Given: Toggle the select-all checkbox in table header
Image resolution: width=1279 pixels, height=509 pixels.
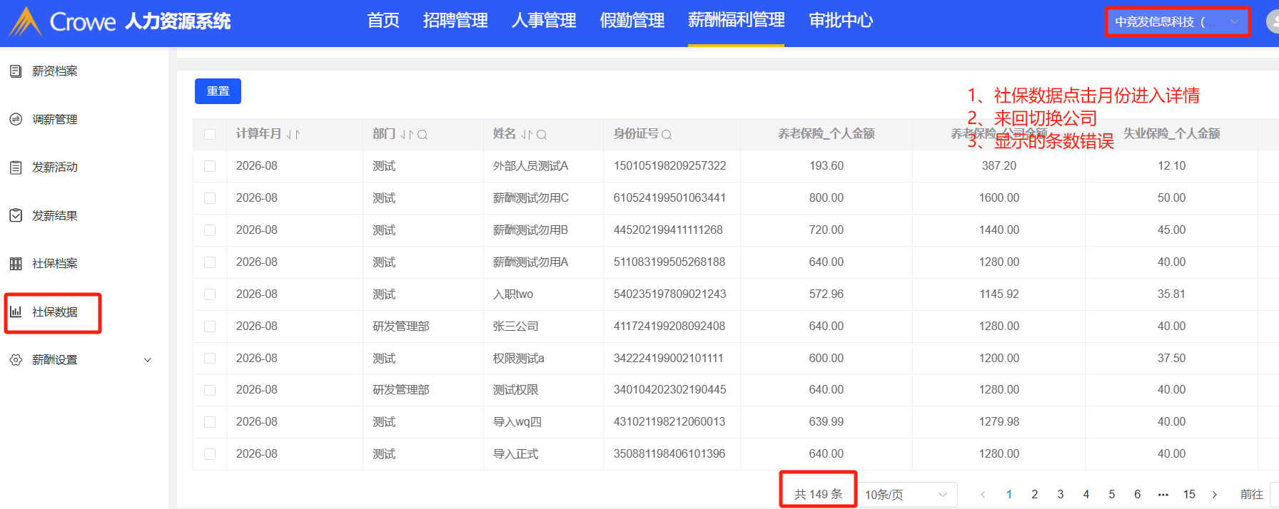Looking at the screenshot, I should coord(210,135).
